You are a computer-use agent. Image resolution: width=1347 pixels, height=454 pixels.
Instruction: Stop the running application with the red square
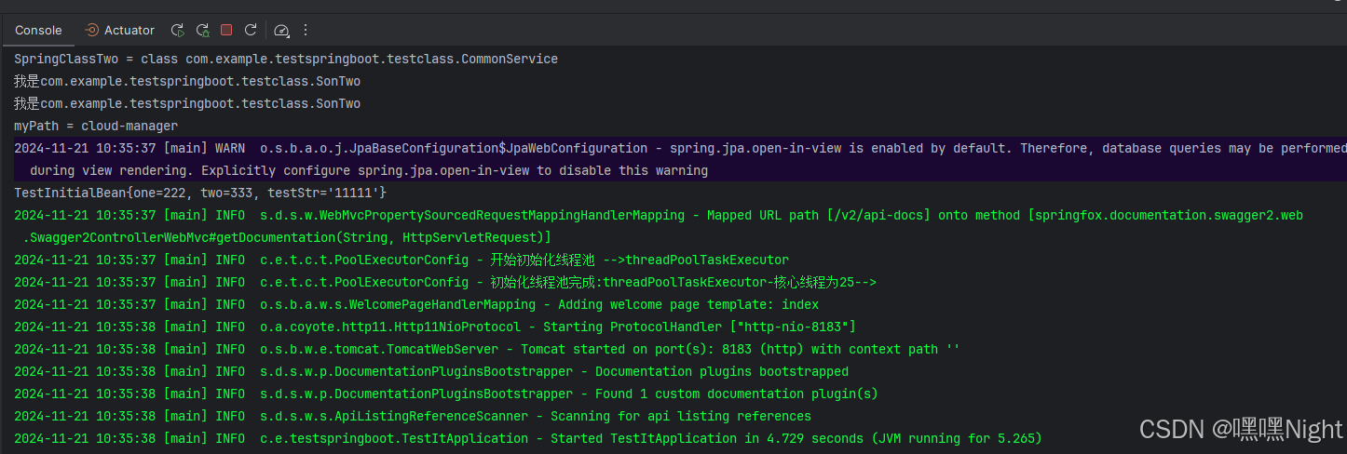pos(226,31)
